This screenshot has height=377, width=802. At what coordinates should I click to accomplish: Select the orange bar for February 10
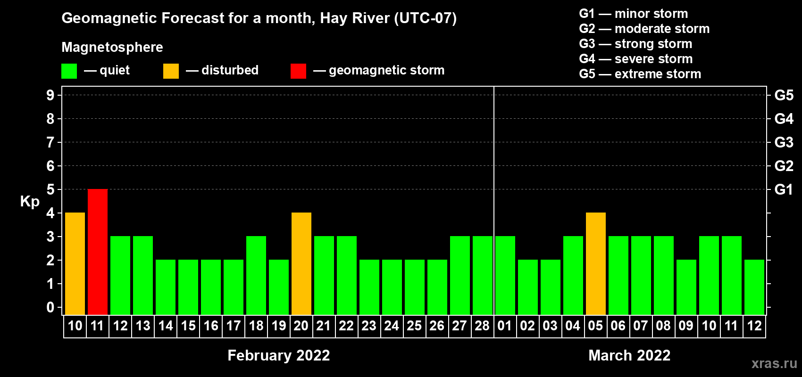[x=75, y=263]
